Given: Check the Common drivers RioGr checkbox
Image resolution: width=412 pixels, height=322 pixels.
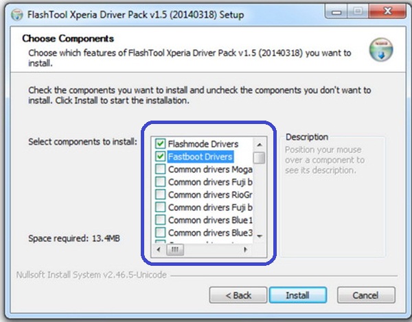Looking at the screenshot, I should tap(160, 195).
